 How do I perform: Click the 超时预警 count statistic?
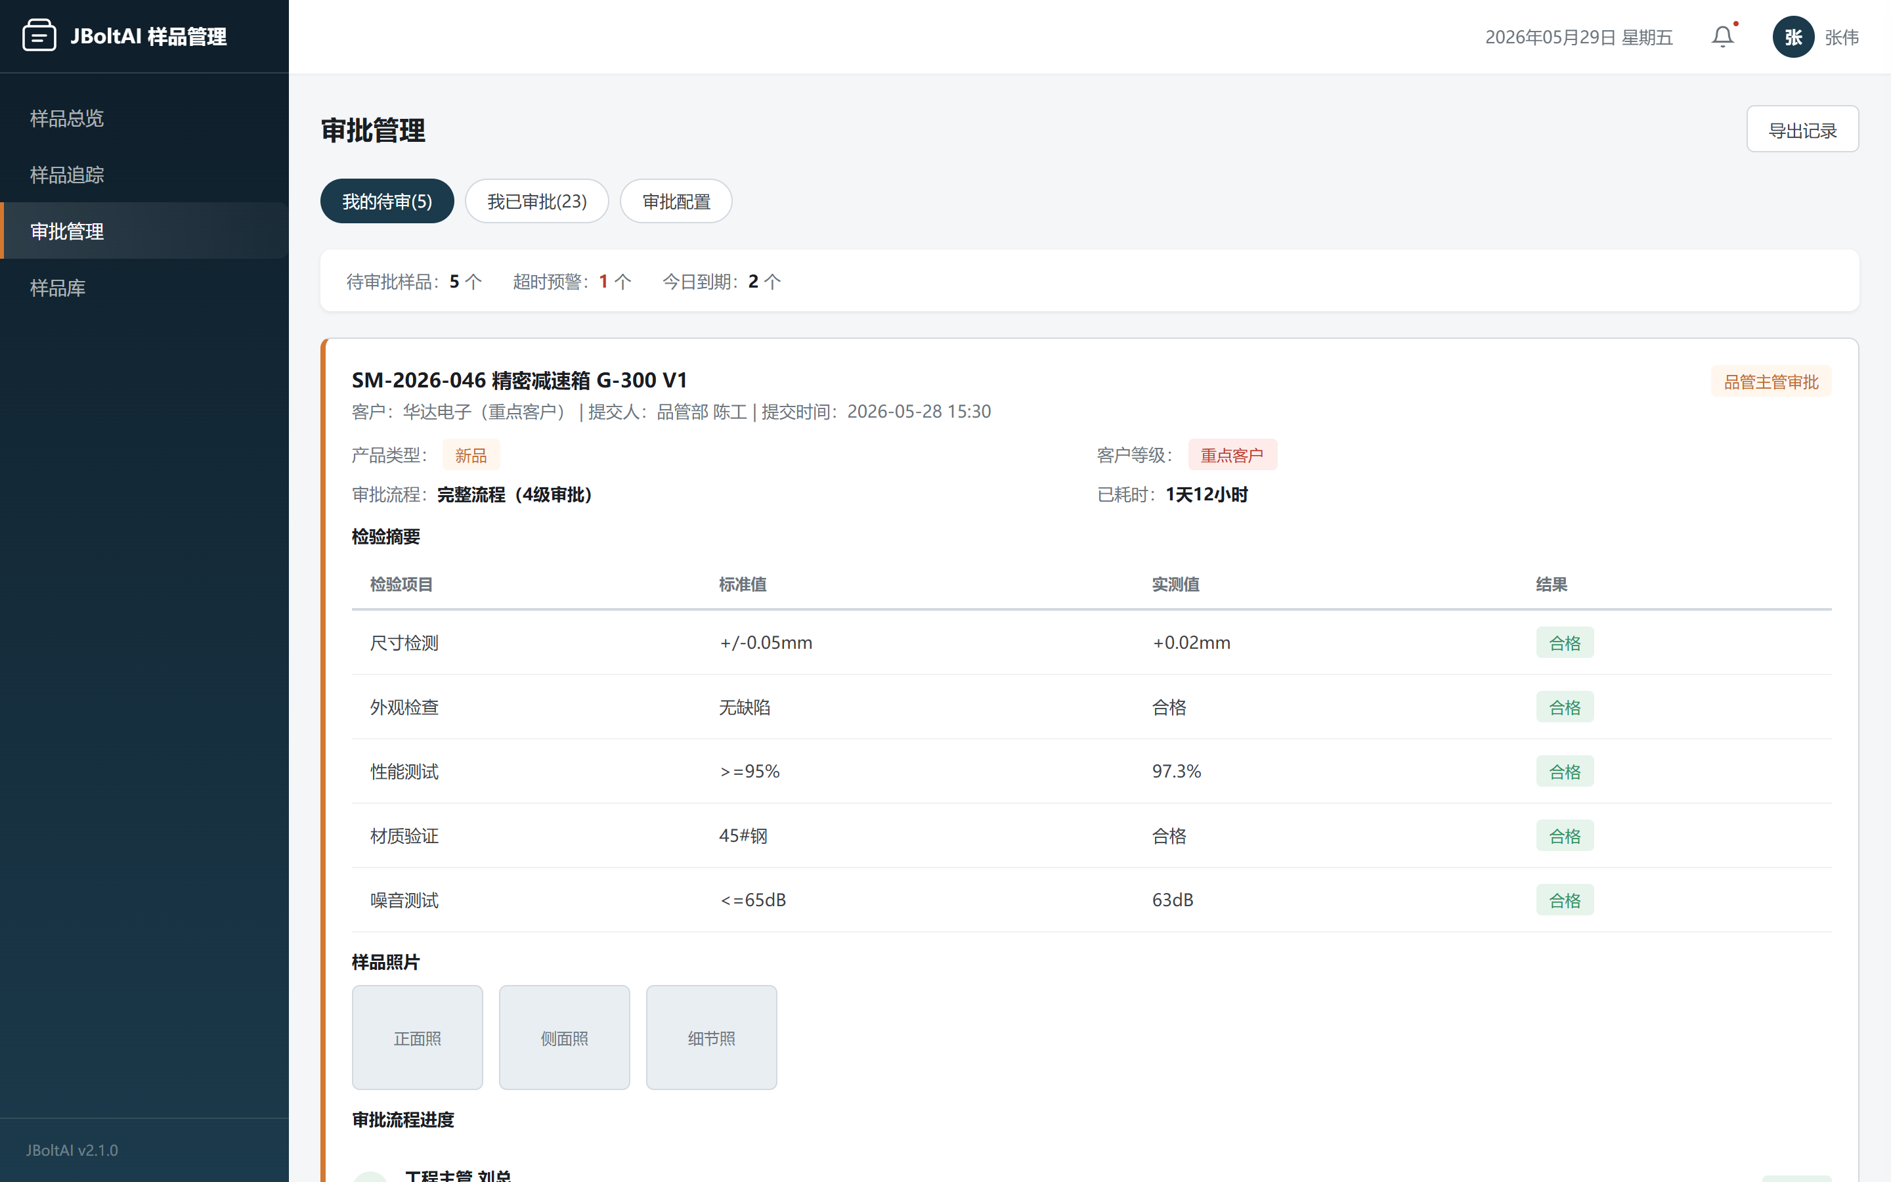572,282
